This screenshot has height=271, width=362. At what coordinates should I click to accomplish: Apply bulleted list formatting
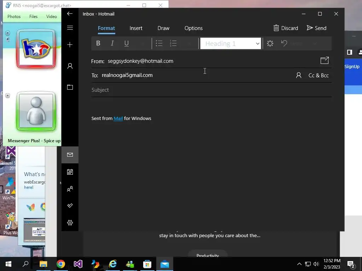pyautogui.click(x=159, y=43)
